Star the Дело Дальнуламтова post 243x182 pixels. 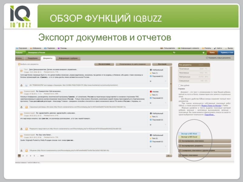pos(150,81)
